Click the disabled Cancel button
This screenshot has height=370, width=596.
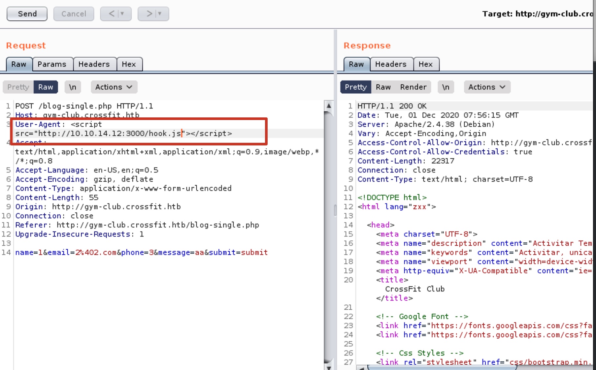click(x=74, y=14)
